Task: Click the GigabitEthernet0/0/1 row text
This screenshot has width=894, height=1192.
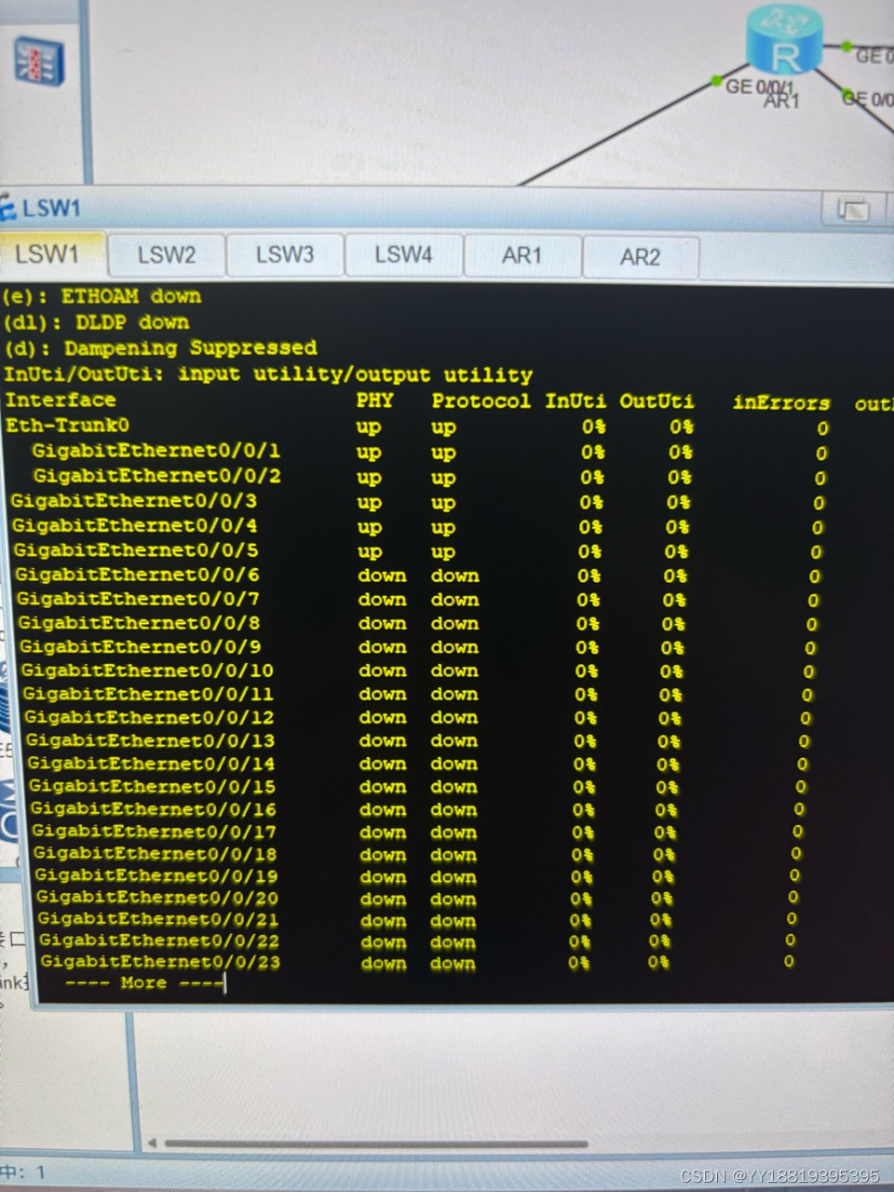Action: 156,451
